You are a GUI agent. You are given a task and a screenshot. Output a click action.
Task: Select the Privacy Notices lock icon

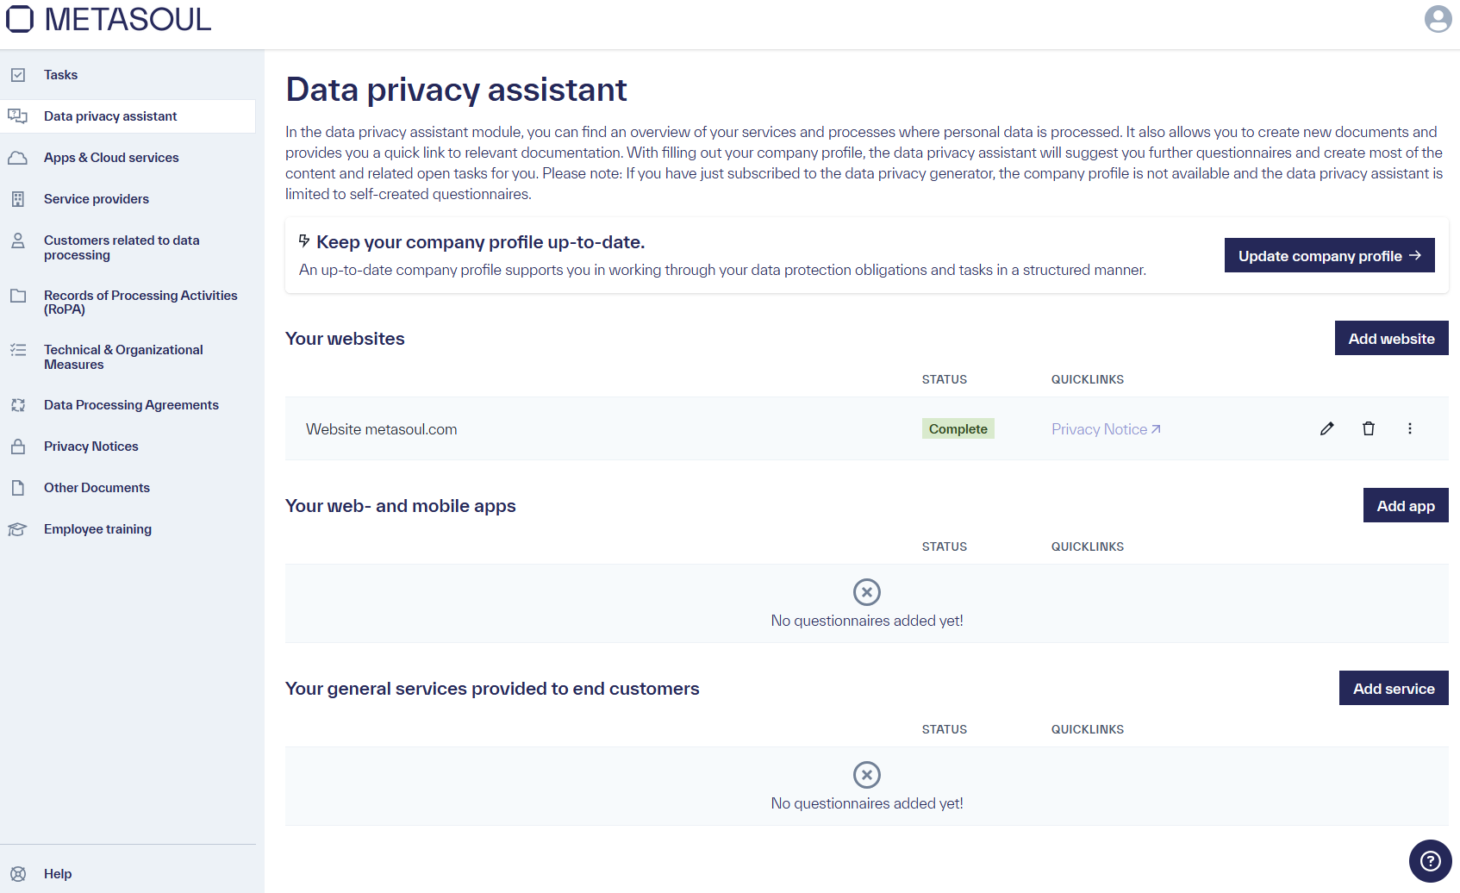[x=18, y=446]
